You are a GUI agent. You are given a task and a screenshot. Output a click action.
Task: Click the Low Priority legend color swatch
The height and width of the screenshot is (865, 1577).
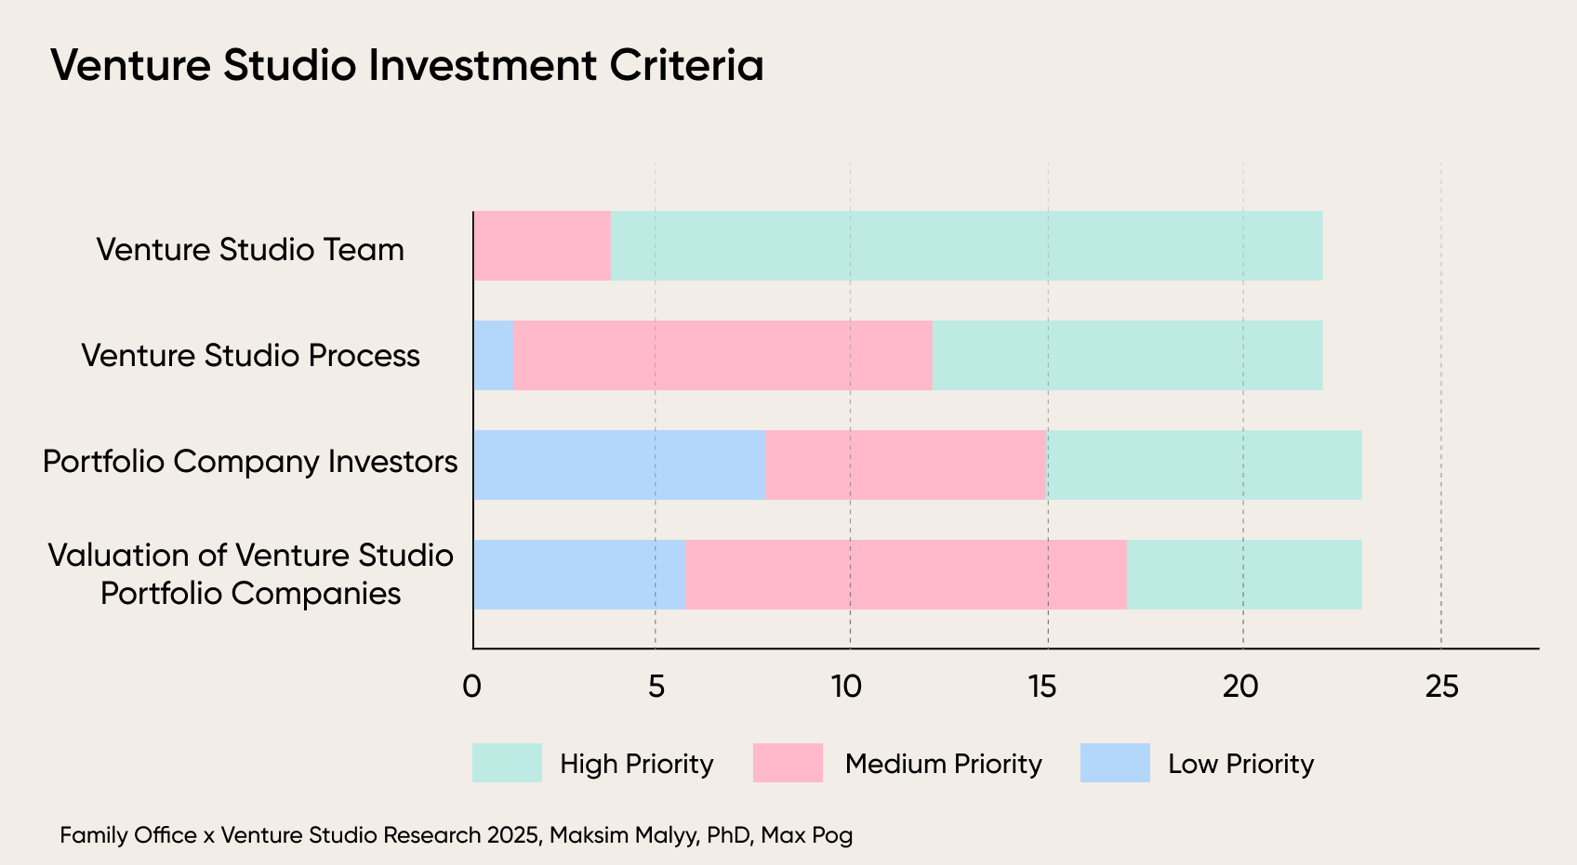pyautogui.click(x=1115, y=763)
